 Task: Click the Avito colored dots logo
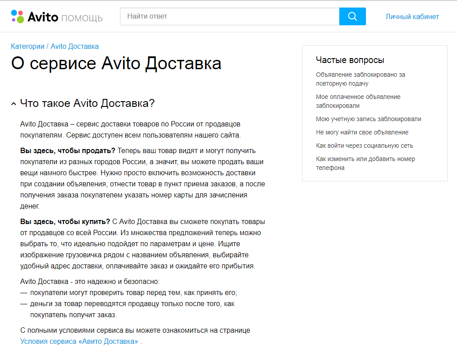(17, 16)
